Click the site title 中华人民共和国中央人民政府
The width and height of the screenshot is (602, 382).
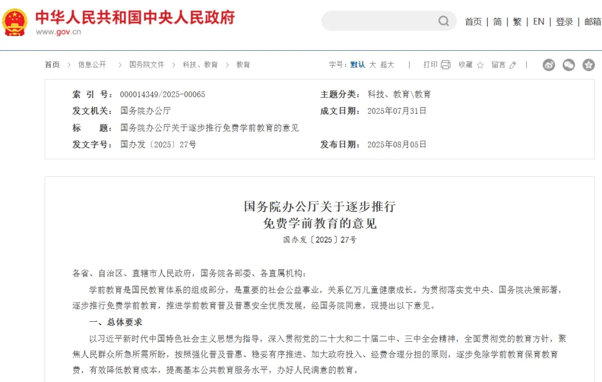click(x=135, y=18)
